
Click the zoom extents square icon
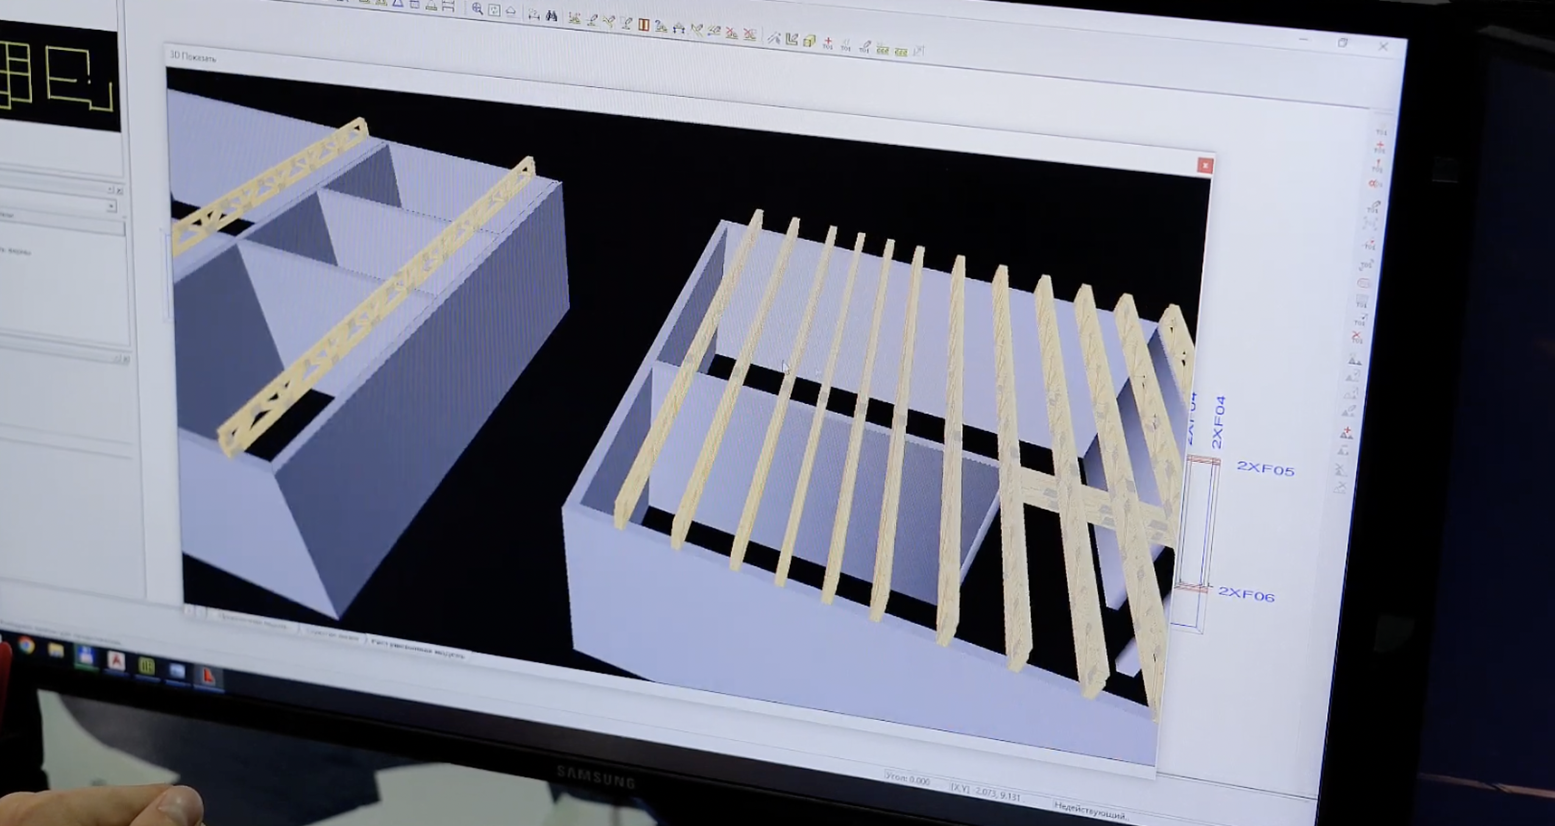pyautogui.click(x=494, y=10)
